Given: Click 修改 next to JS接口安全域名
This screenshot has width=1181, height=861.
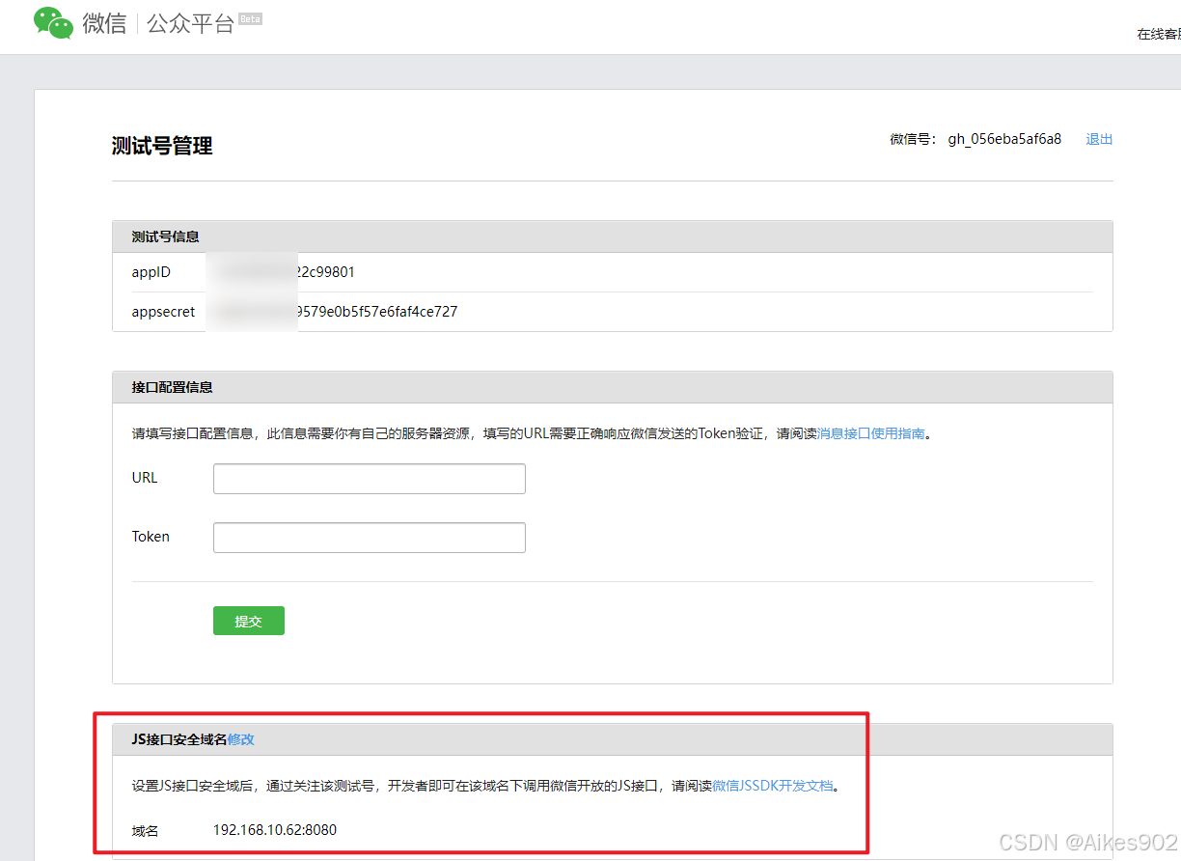Looking at the screenshot, I should pos(241,739).
